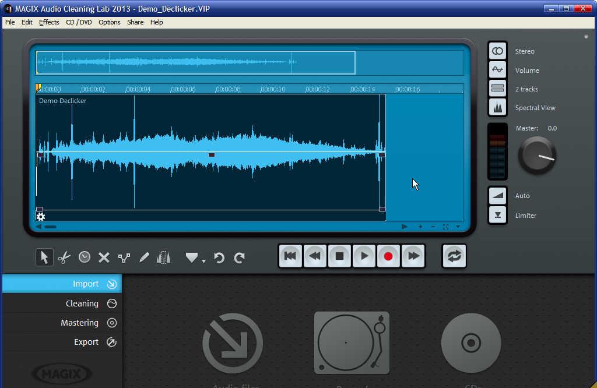Click the Demo Declicker object label
Image resolution: width=597 pixels, height=388 pixels.
[x=62, y=101]
